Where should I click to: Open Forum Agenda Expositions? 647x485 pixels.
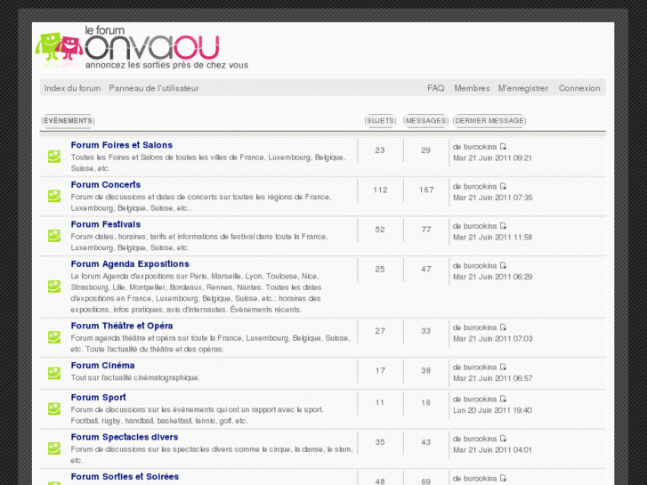[x=130, y=264]
